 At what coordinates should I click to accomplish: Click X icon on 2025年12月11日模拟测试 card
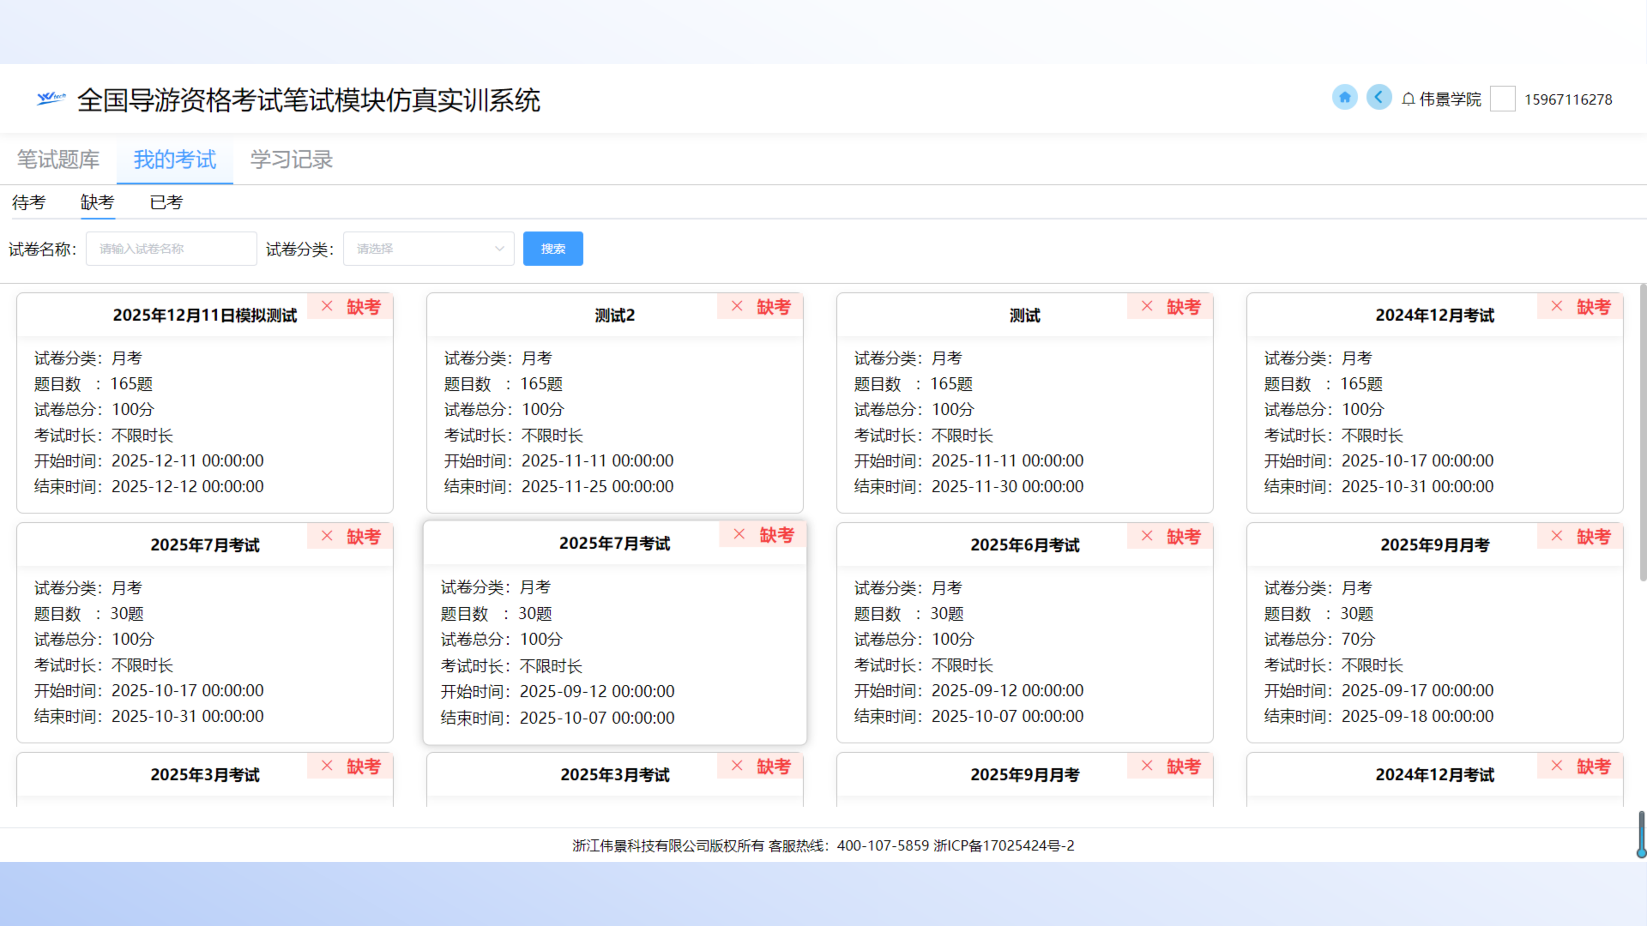(327, 306)
